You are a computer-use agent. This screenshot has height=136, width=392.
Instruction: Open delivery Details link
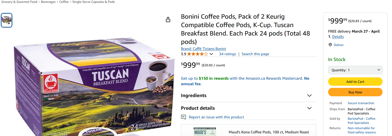point(338,37)
